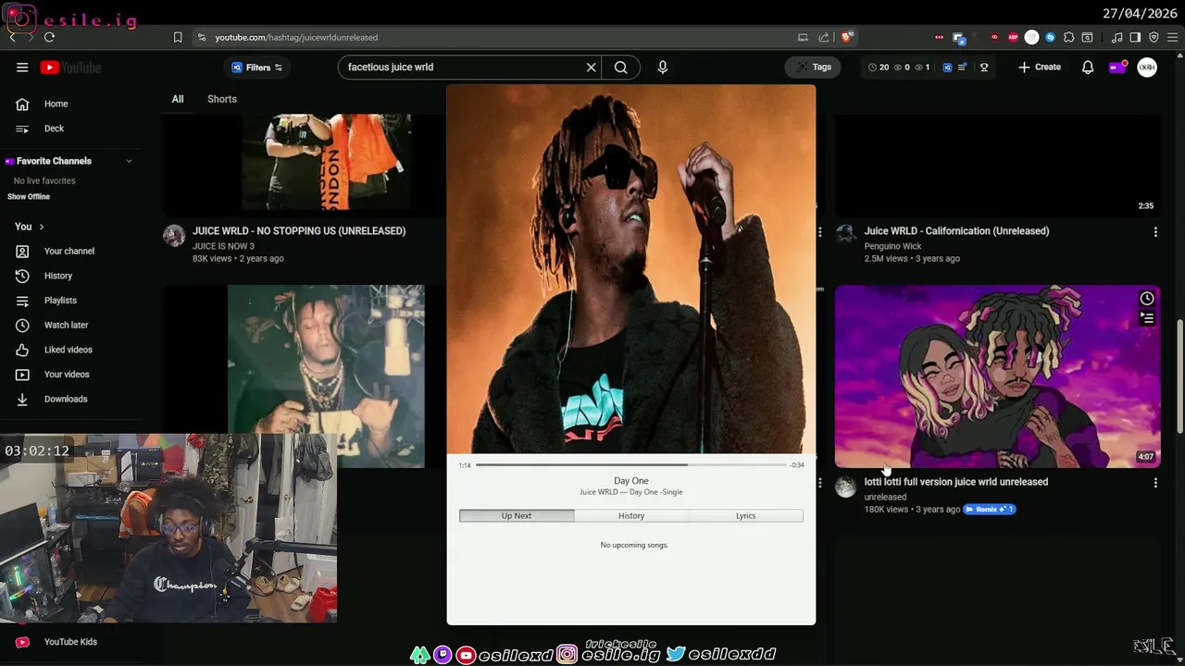
Task: Open the notifications bell
Action: pos(1088,68)
